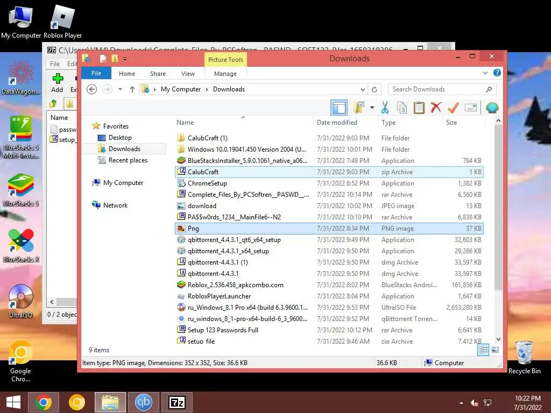Sort by Size column header
The image size is (551, 413).
pos(451,123)
